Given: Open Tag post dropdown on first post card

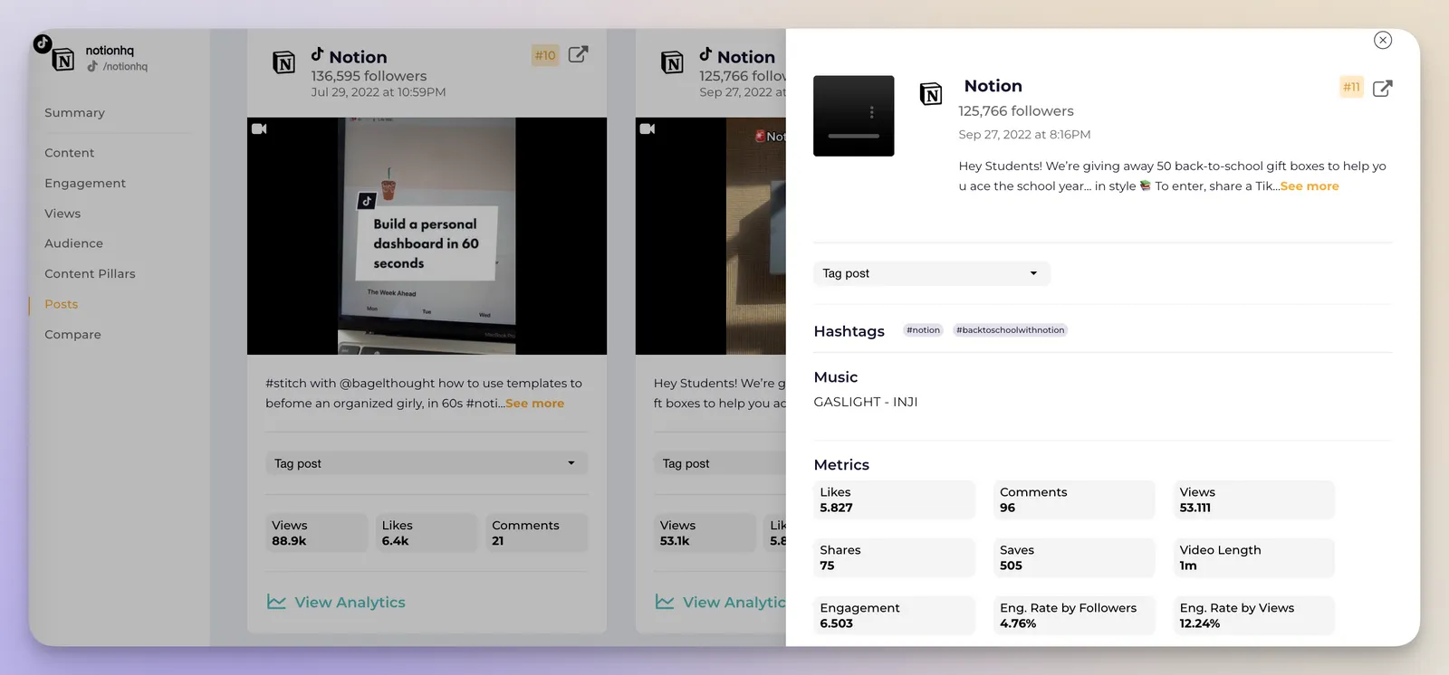Looking at the screenshot, I should [427, 463].
